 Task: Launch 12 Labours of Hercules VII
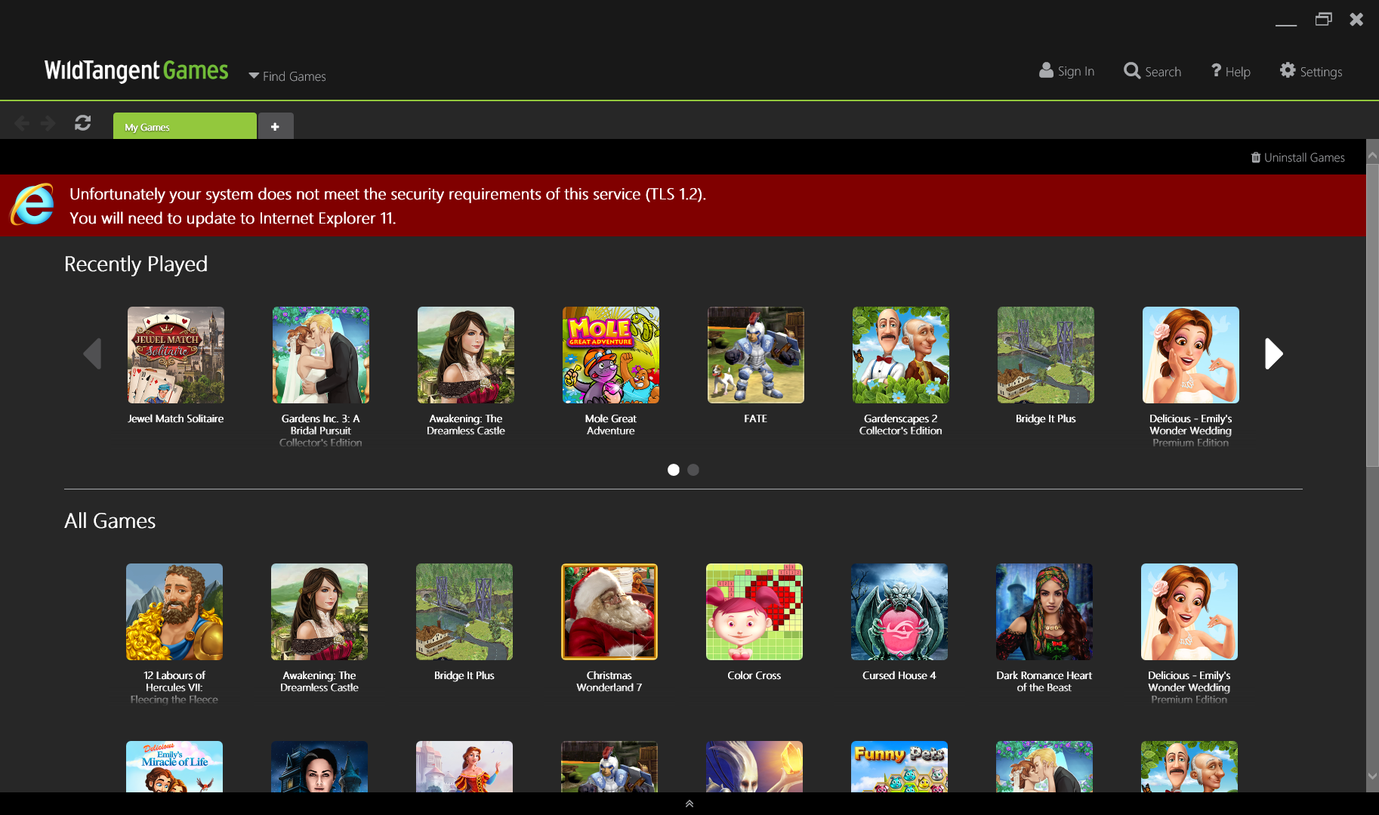174,612
